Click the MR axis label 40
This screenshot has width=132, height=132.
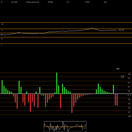point(129,87)
